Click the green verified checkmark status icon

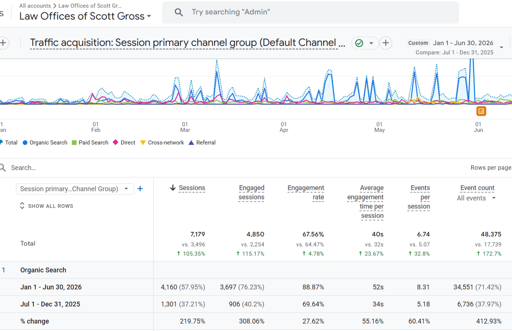(359, 43)
